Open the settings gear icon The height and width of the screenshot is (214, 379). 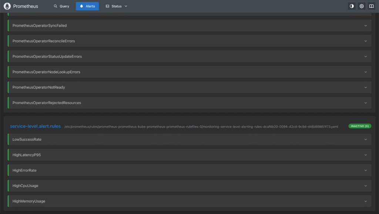tap(362, 6)
